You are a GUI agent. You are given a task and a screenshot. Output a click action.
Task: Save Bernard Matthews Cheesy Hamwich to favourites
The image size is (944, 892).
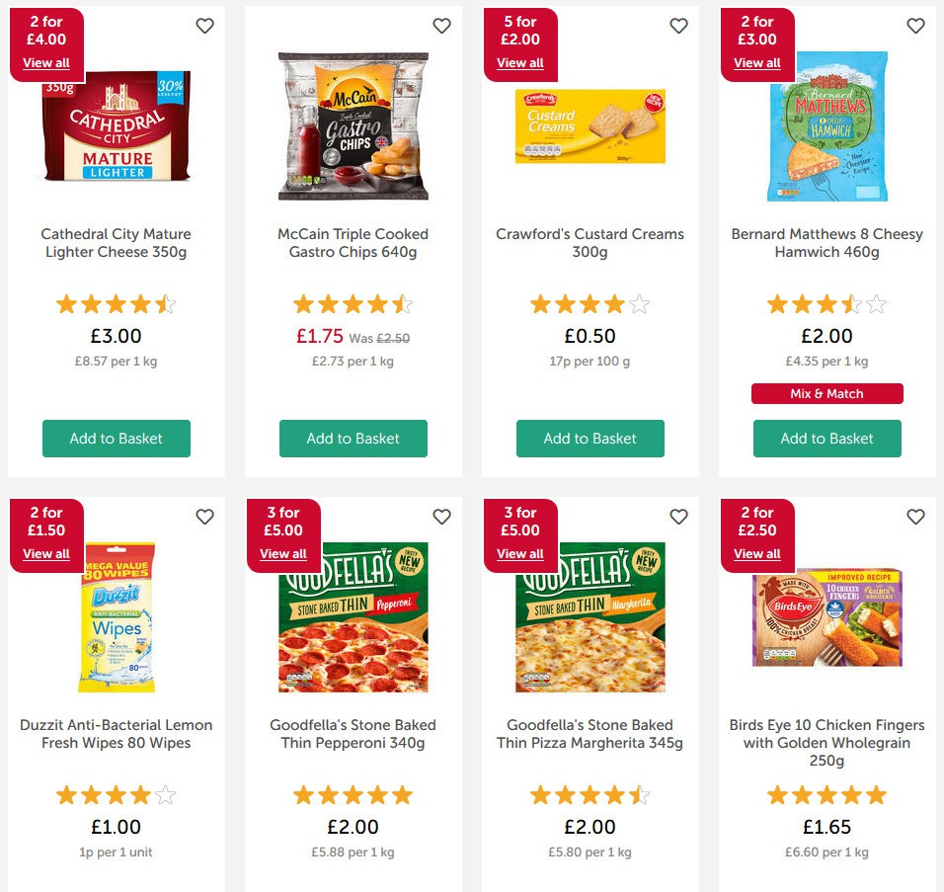(915, 27)
